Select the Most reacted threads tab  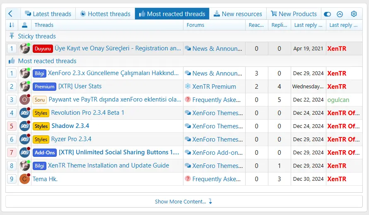[x=172, y=14]
